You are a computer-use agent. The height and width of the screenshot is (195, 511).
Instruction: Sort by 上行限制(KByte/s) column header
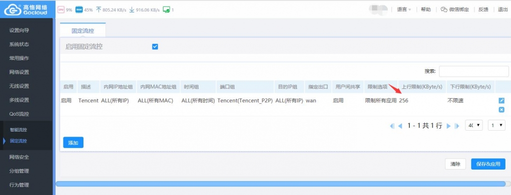pos(422,87)
